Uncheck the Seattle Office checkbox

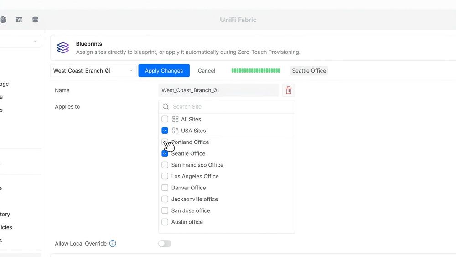(x=165, y=153)
